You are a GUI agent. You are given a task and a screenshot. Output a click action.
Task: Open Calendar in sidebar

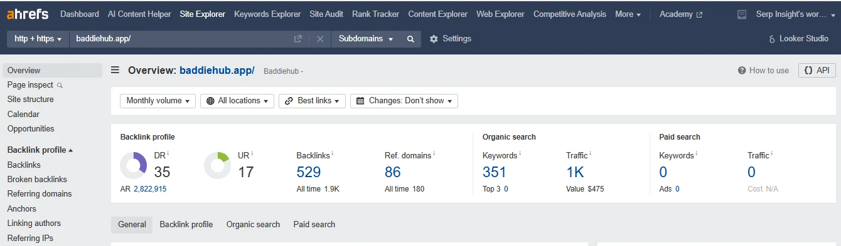[x=23, y=115]
